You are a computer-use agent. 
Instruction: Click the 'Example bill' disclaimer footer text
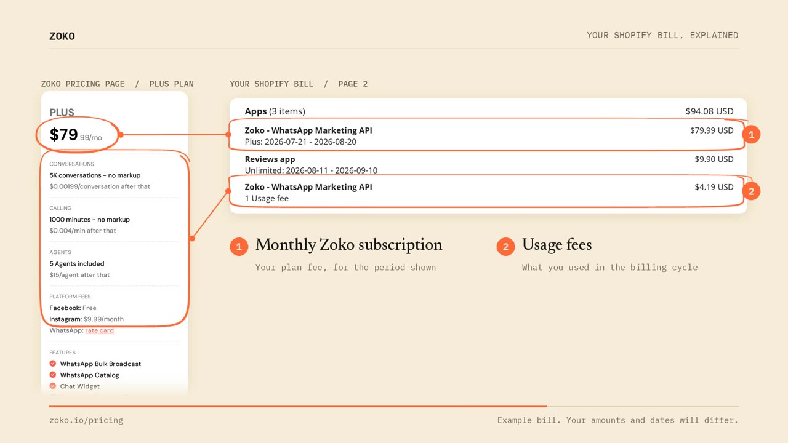tap(617, 420)
